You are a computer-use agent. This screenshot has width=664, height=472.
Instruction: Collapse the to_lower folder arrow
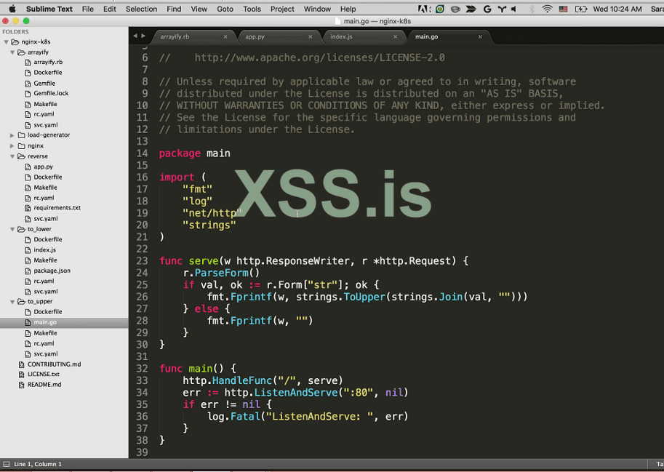tap(12, 229)
